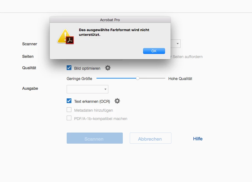
Task: Click the Acrobat Pro dialog title bar
Action: [110, 20]
